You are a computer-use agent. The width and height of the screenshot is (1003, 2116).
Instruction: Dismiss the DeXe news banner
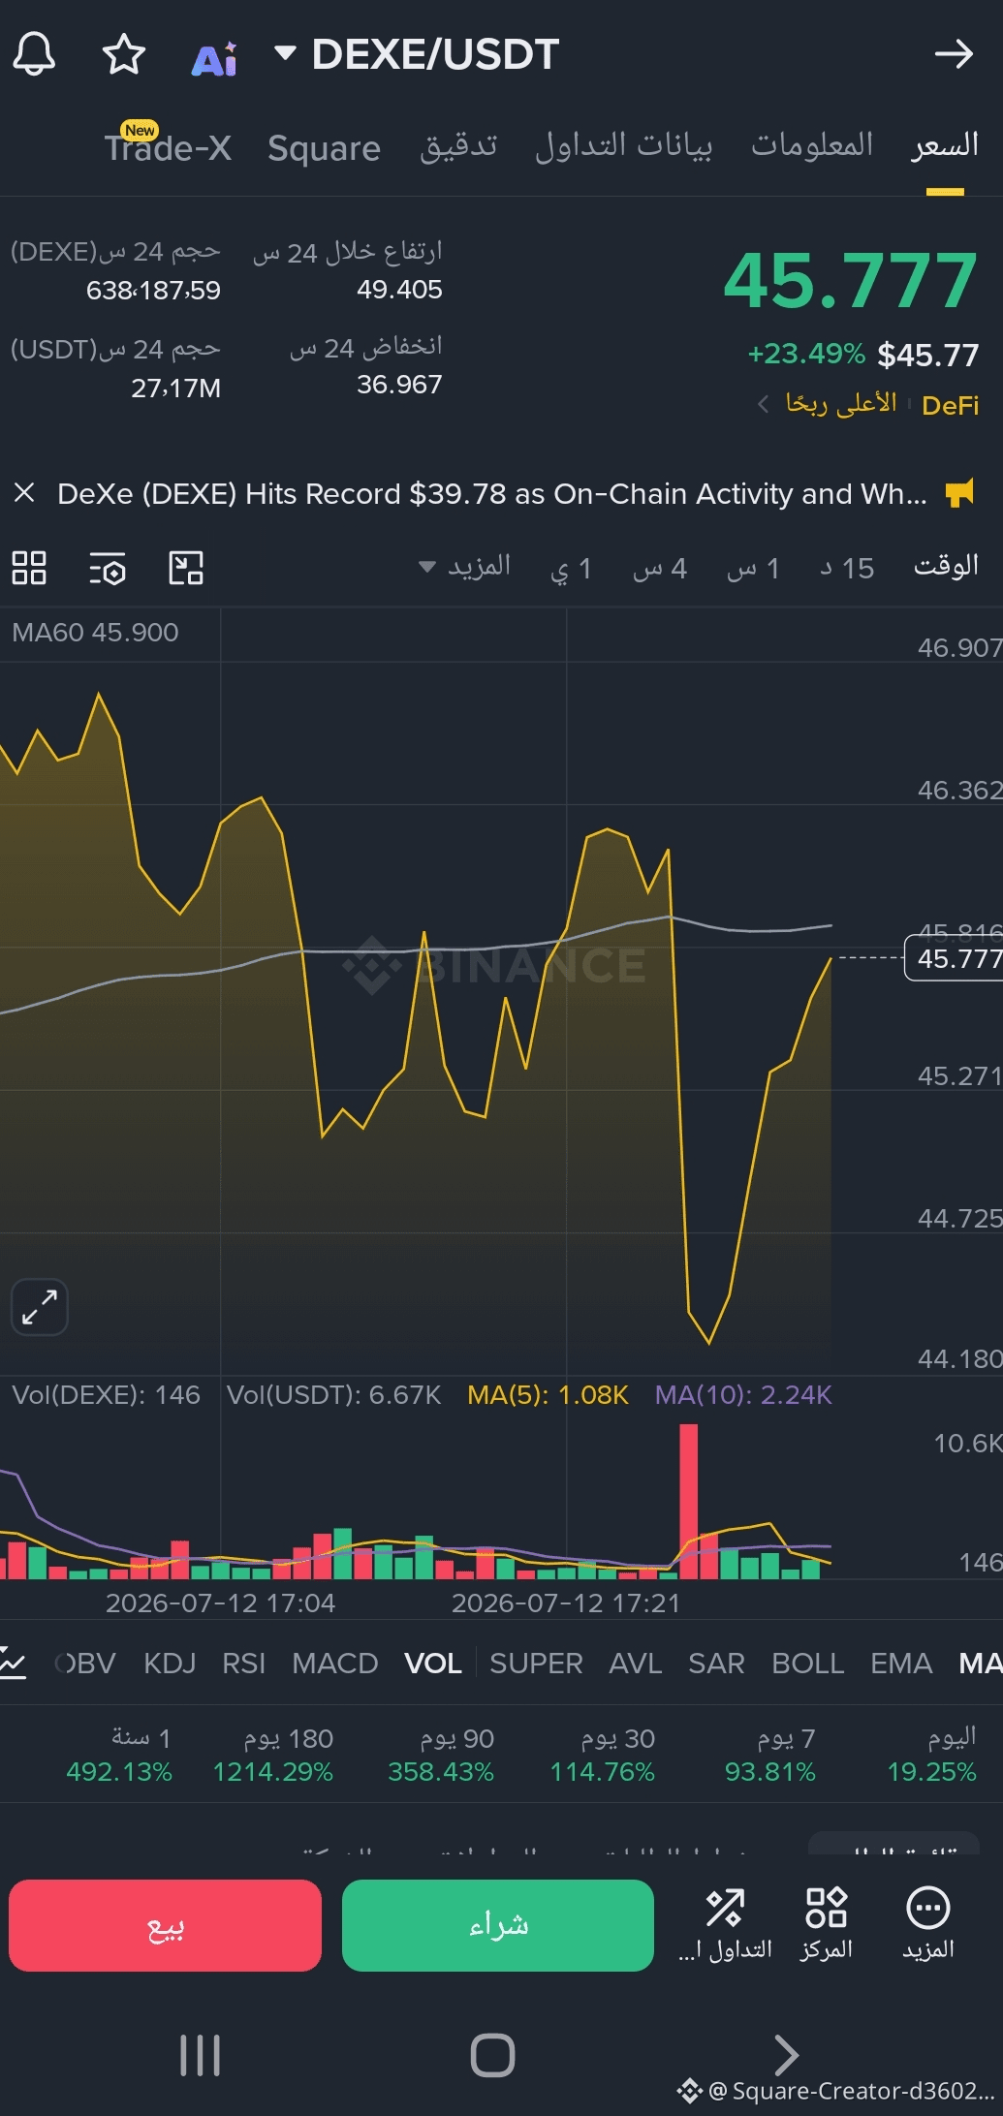(25, 493)
